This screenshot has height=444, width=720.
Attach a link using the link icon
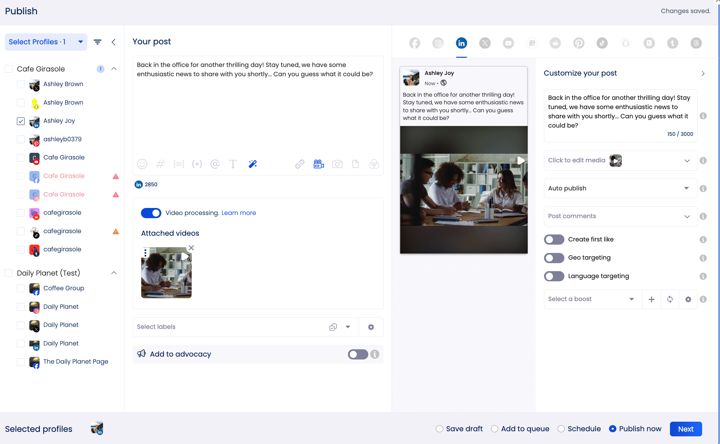(x=299, y=164)
